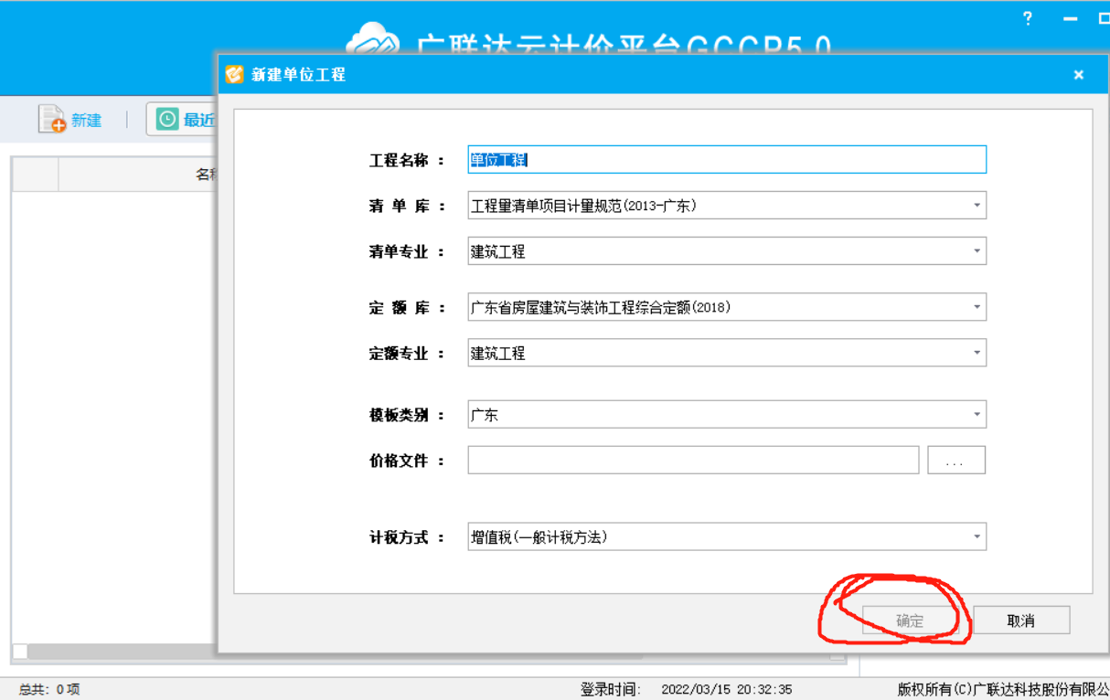
Task: Browse for price file with the ... button
Action: point(956,461)
